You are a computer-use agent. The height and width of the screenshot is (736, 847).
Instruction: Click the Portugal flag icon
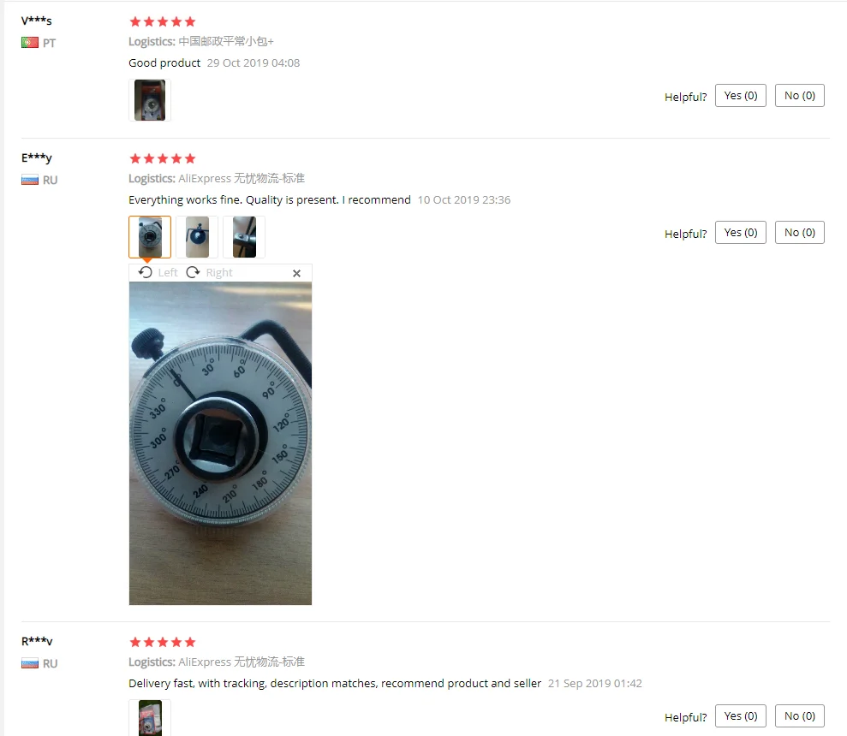click(30, 43)
